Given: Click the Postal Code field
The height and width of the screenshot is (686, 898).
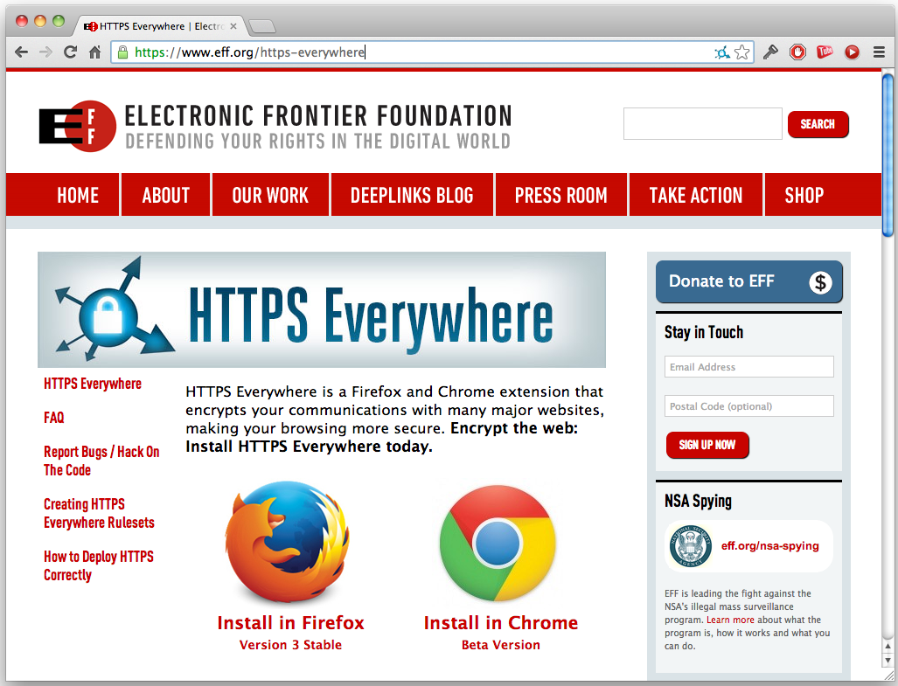Looking at the screenshot, I should (x=749, y=406).
